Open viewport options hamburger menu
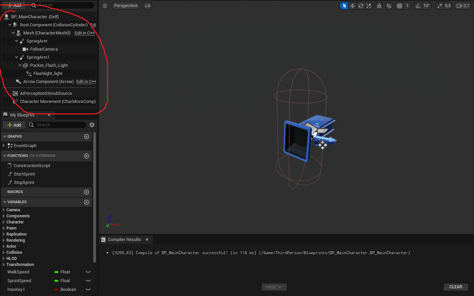This screenshot has width=474, height=296. point(105,6)
